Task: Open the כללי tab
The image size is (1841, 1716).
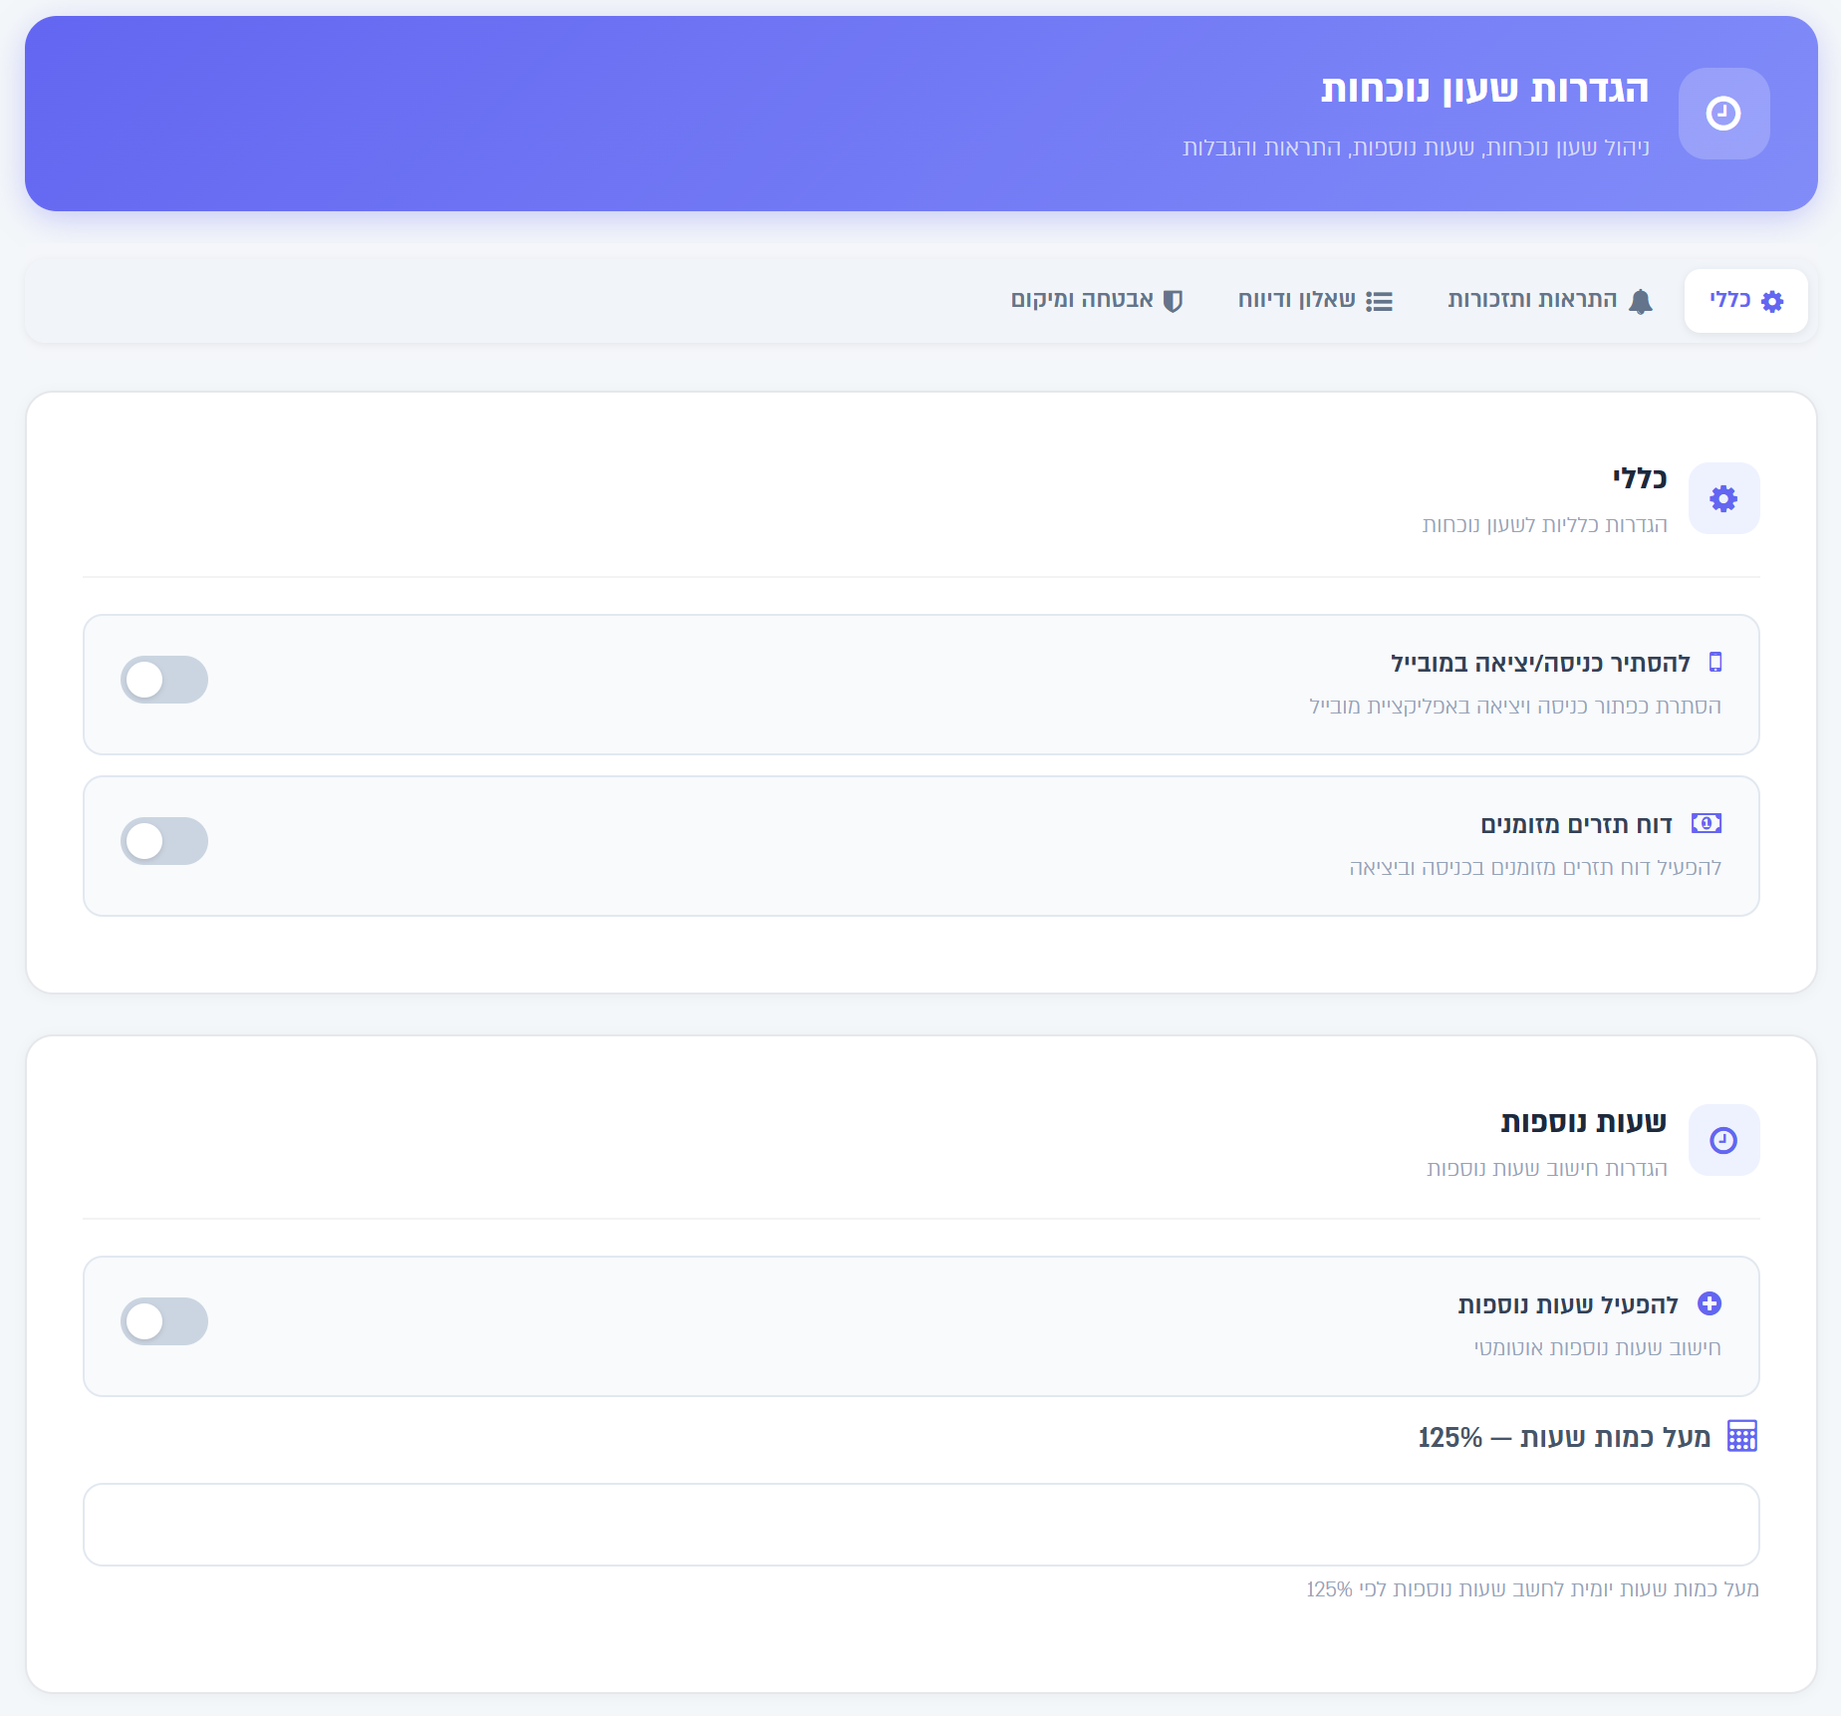Action: (x=1746, y=301)
